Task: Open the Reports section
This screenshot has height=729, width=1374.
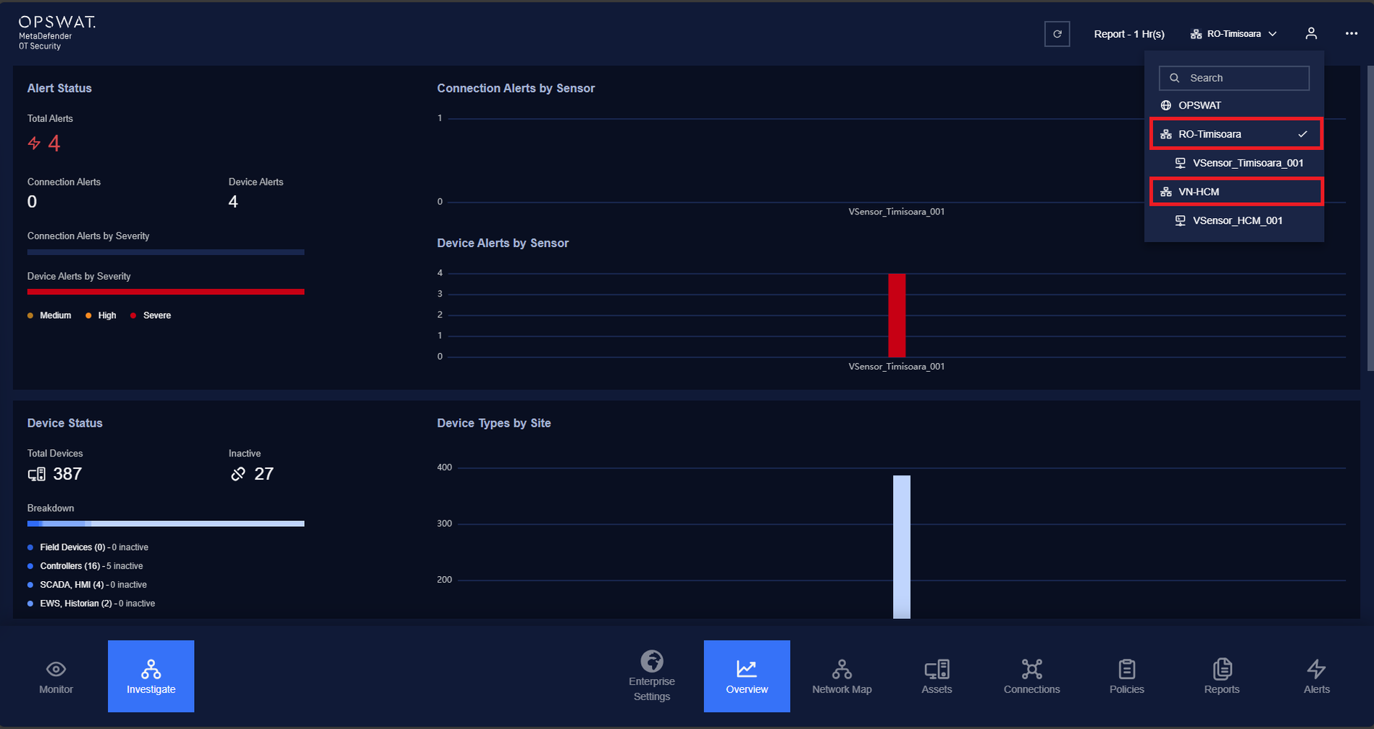Action: 1222,677
